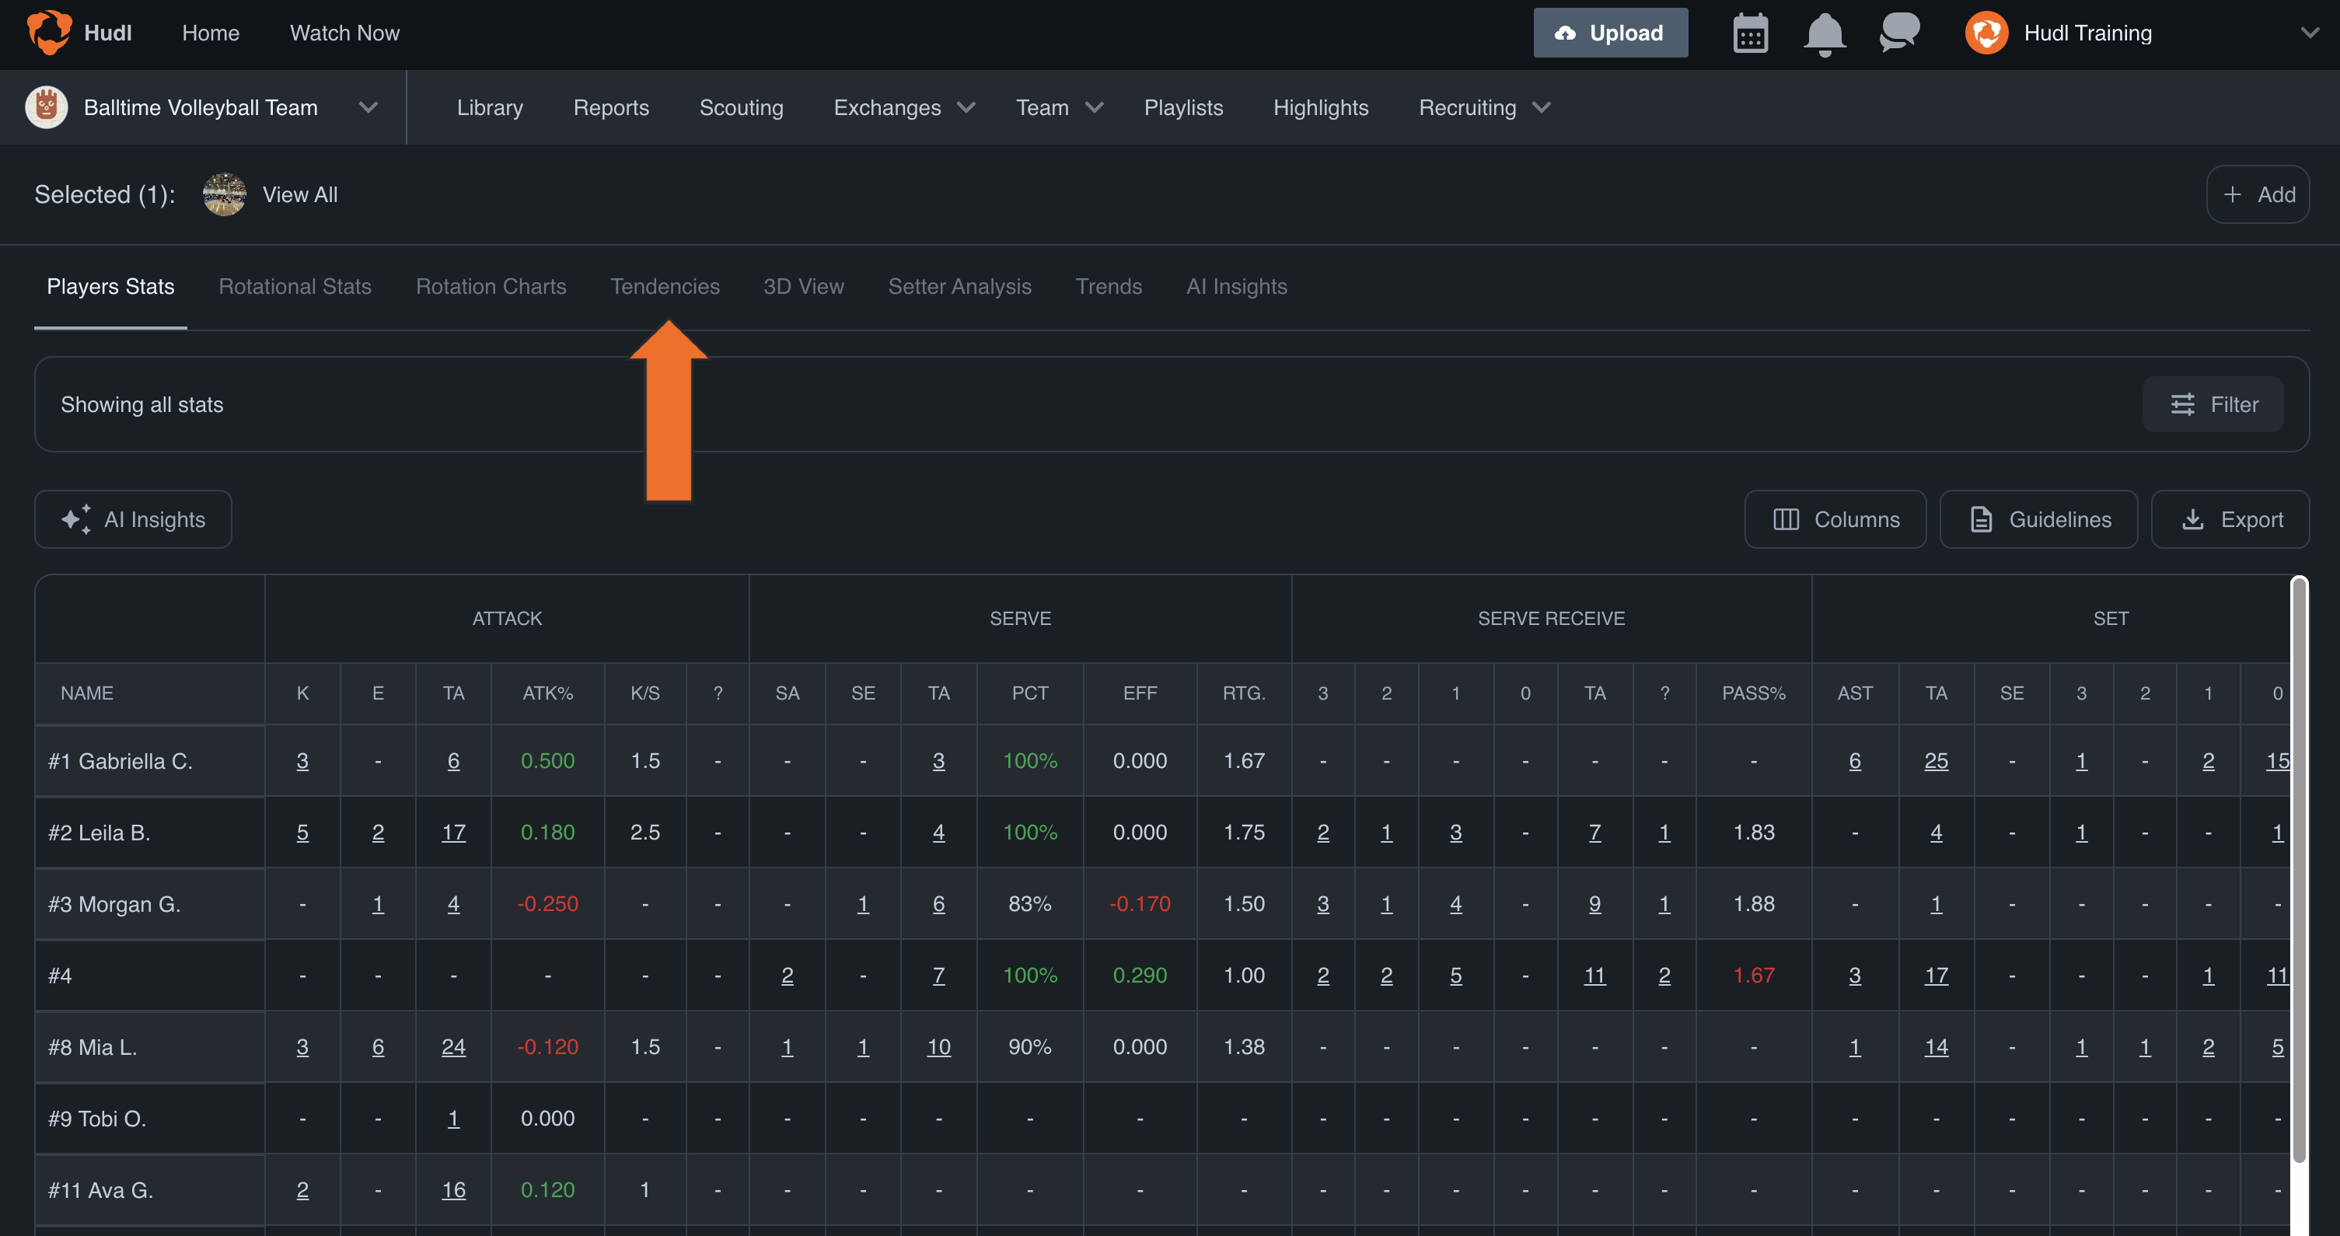Open the Guidelines document
The width and height of the screenshot is (2340, 1236).
point(2038,519)
